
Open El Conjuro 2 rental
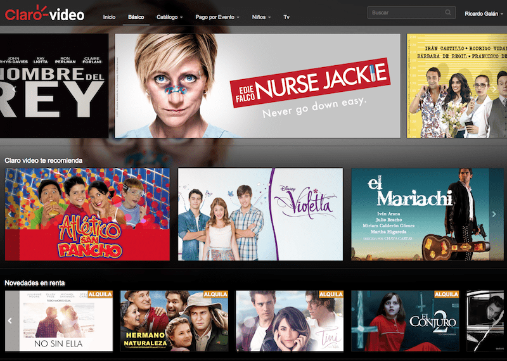tap(405, 320)
